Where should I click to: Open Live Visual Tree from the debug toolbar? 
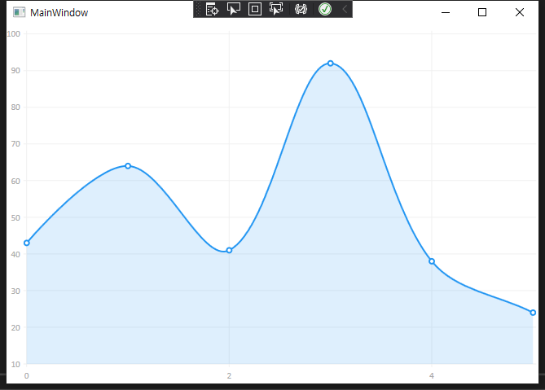212,9
